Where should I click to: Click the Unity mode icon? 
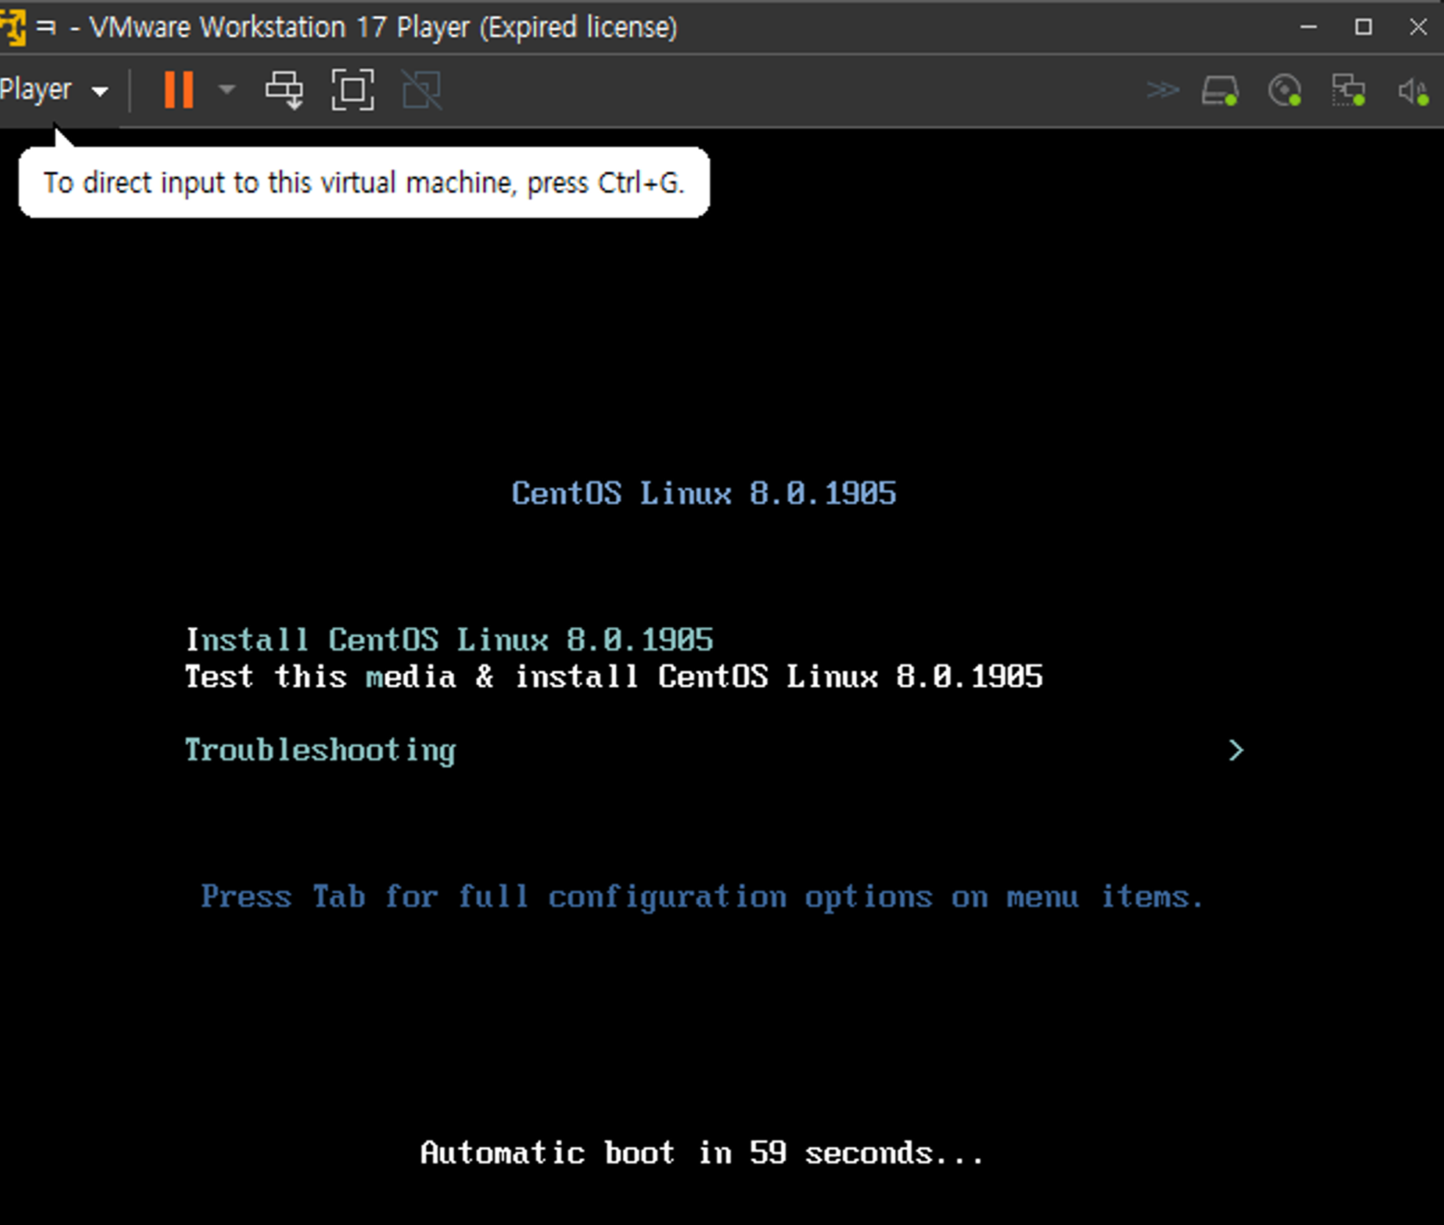click(422, 90)
